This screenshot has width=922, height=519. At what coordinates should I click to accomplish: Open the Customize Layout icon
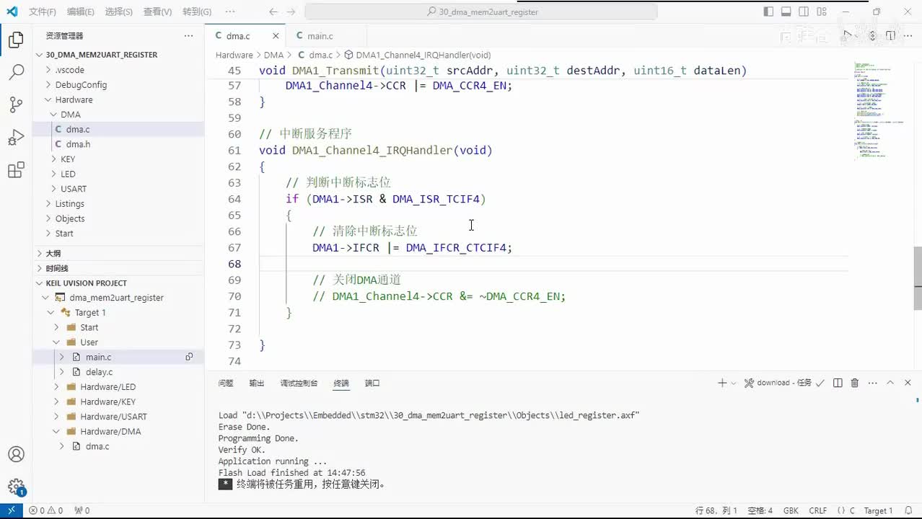(x=822, y=12)
